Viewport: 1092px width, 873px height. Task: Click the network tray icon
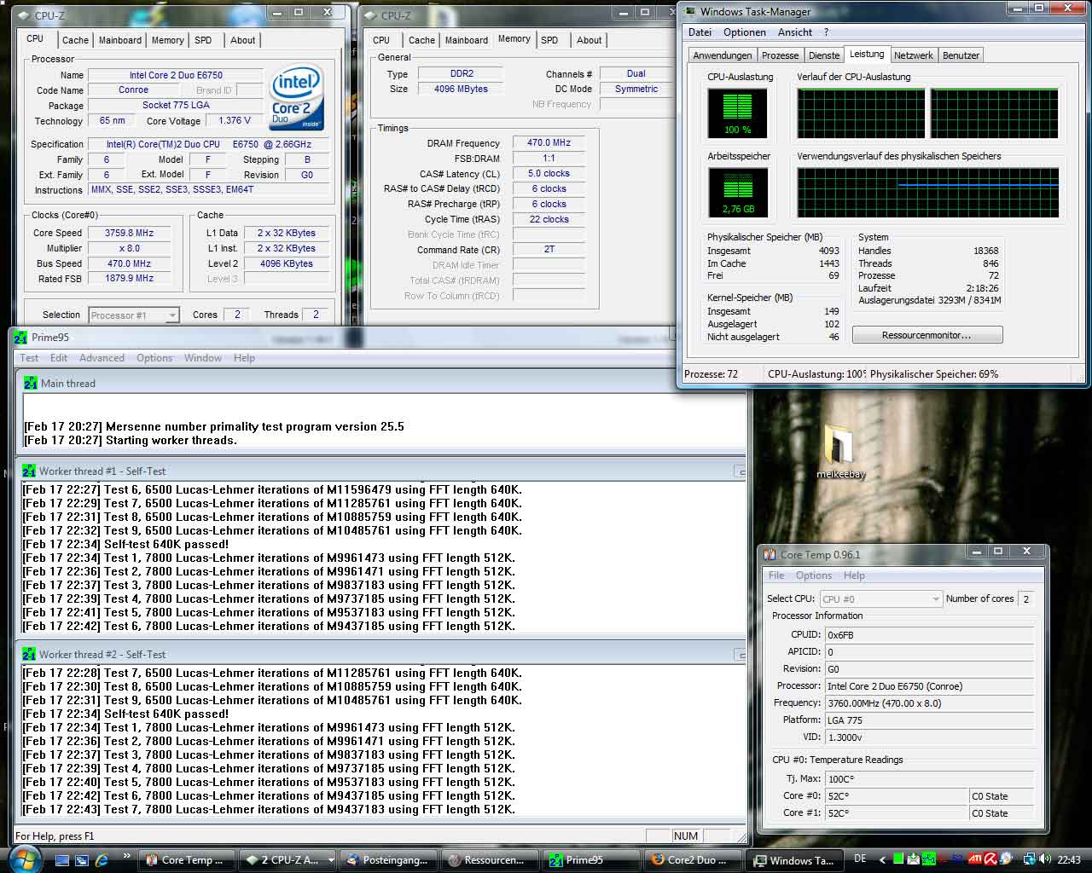click(1029, 859)
